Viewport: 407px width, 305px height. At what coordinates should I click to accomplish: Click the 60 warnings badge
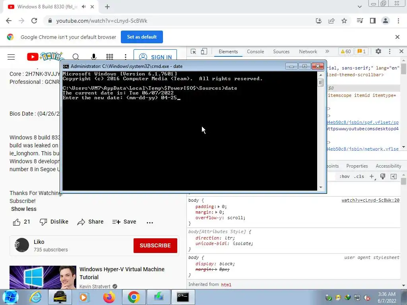pyautogui.click(x=346, y=52)
